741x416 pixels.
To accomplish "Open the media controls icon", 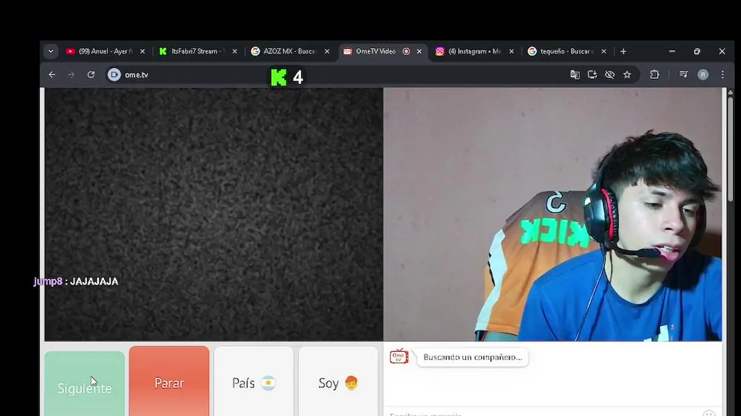I will click(684, 75).
